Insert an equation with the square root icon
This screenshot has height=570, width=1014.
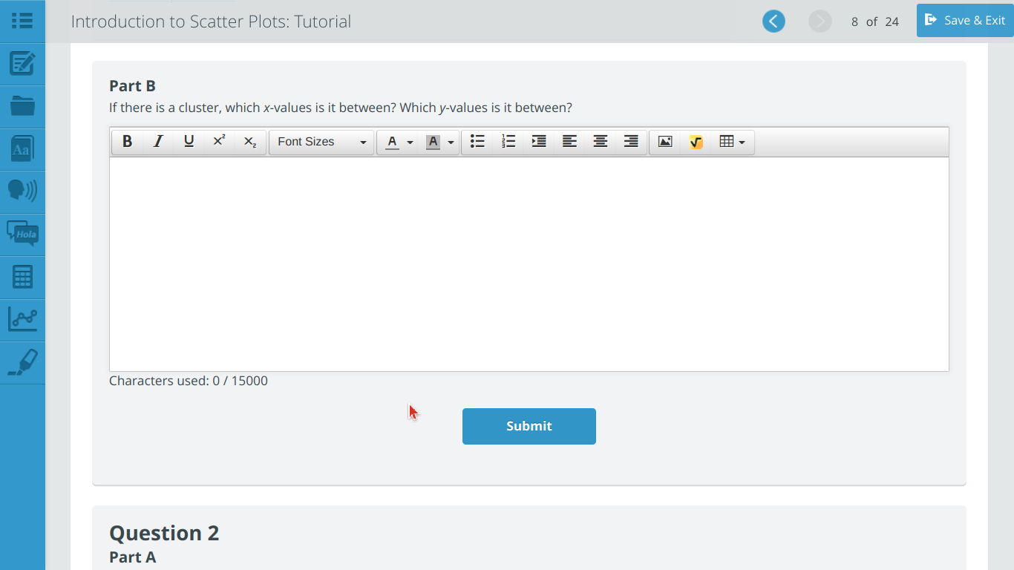(696, 142)
